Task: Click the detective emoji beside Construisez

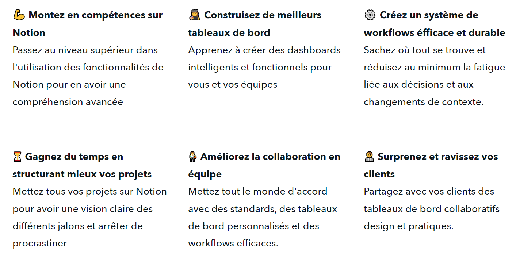Action: pyautogui.click(x=195, y=15)
